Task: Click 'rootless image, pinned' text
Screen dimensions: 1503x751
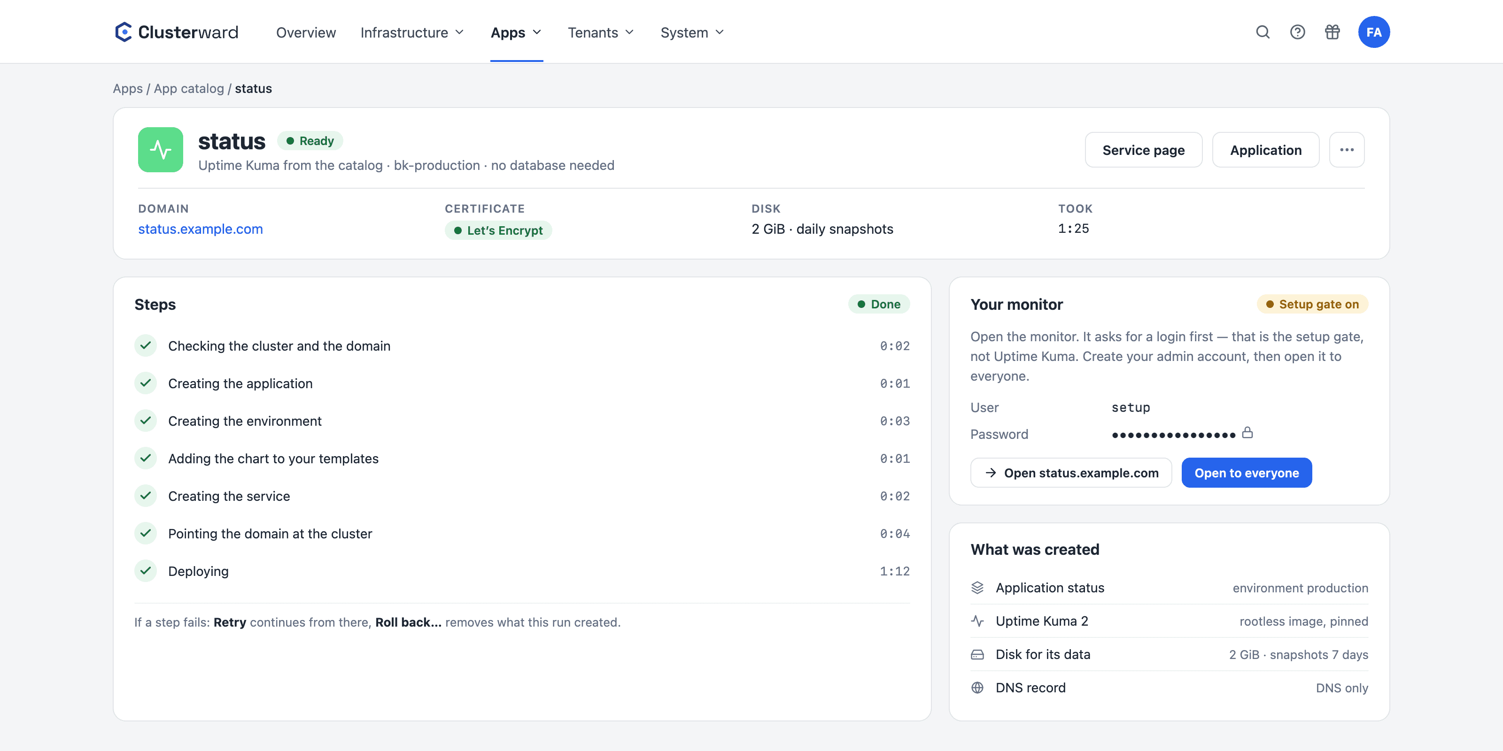Action: [x=1303, y=621]
